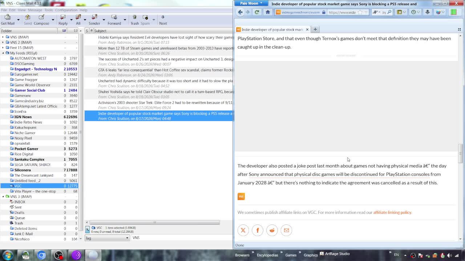465x261 pixels.
Task: Click the orange VGC logo below the article
Action: pos(241,196)
